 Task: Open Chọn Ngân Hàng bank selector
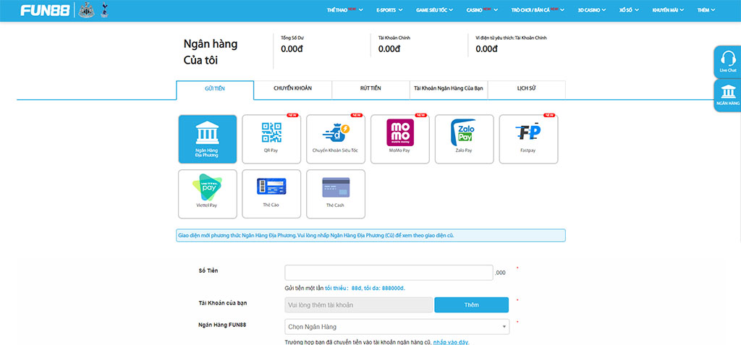pyautogui.click(x=397, y=327)
